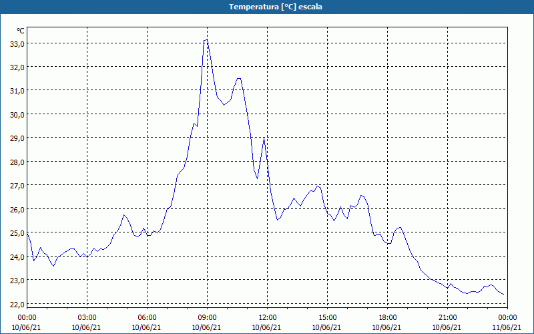Click the 22,0 y-axis value
This screenshot has height=334, width=534.
click(x=18, y=305)
